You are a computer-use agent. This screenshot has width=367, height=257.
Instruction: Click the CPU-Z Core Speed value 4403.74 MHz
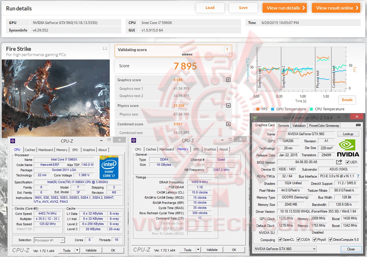pos(48,214)
